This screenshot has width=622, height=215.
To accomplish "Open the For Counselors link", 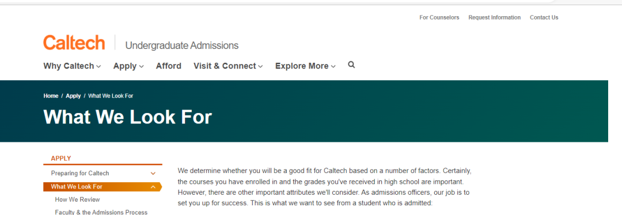I will pyautogui.click(x=439, y=17).
